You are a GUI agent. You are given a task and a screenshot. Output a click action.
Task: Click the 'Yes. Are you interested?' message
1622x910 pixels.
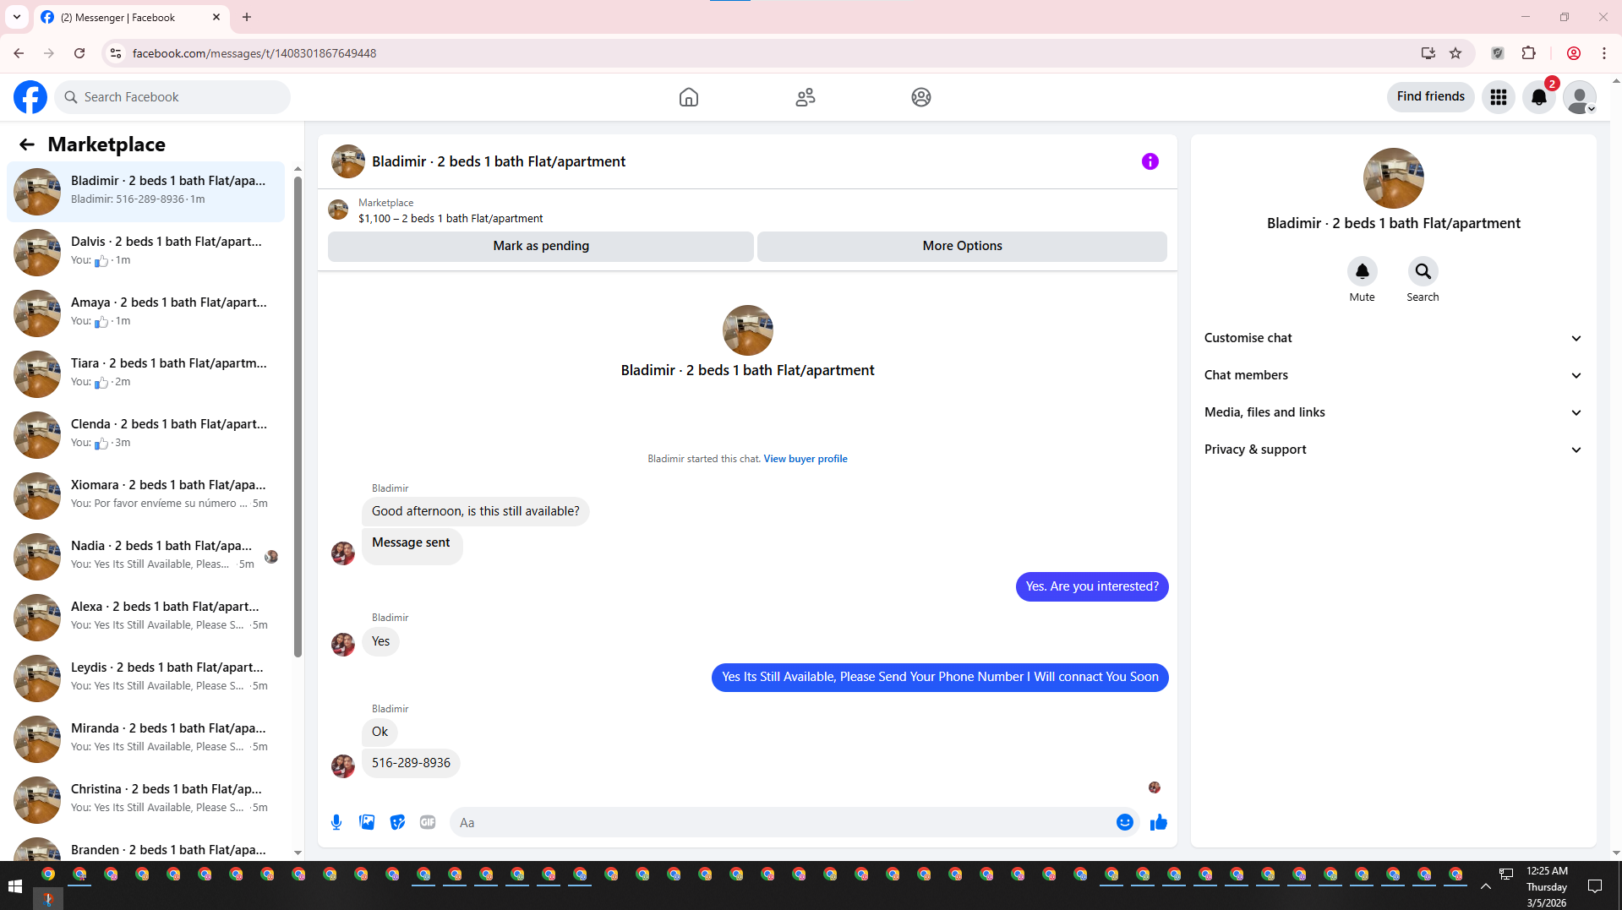(x=1092, y=586)
